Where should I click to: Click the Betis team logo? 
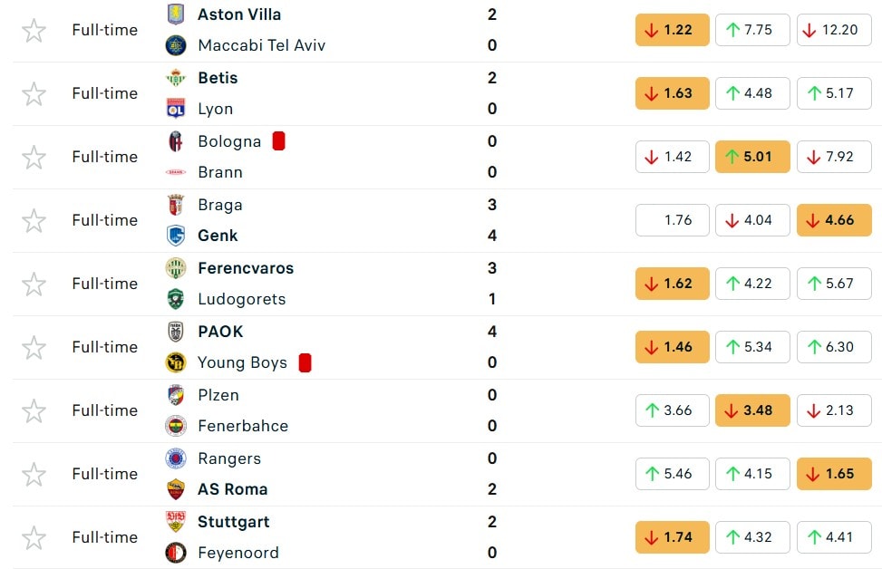click(176, 78)
